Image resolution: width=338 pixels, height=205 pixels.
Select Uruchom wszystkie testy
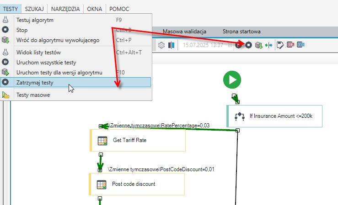click(x=75, y=63)
